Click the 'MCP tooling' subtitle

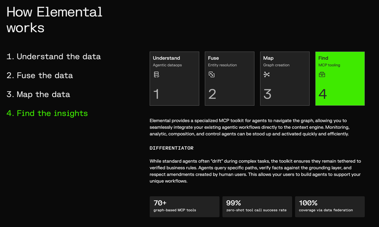click(329, 65)
